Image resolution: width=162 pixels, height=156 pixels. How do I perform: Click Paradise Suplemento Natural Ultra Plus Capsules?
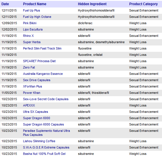tap(46, 133)
